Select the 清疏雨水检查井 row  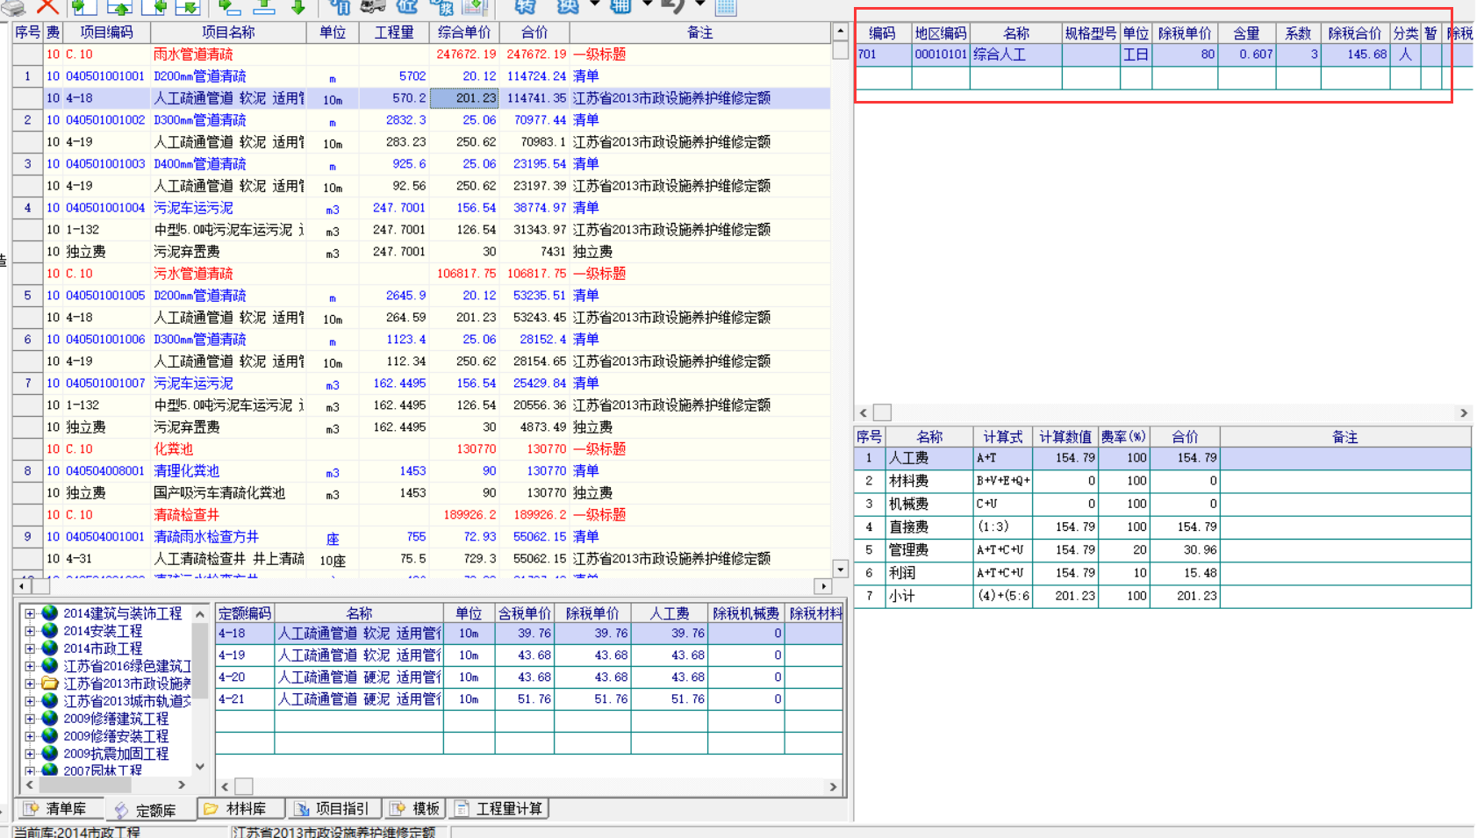tap(421, 537)
